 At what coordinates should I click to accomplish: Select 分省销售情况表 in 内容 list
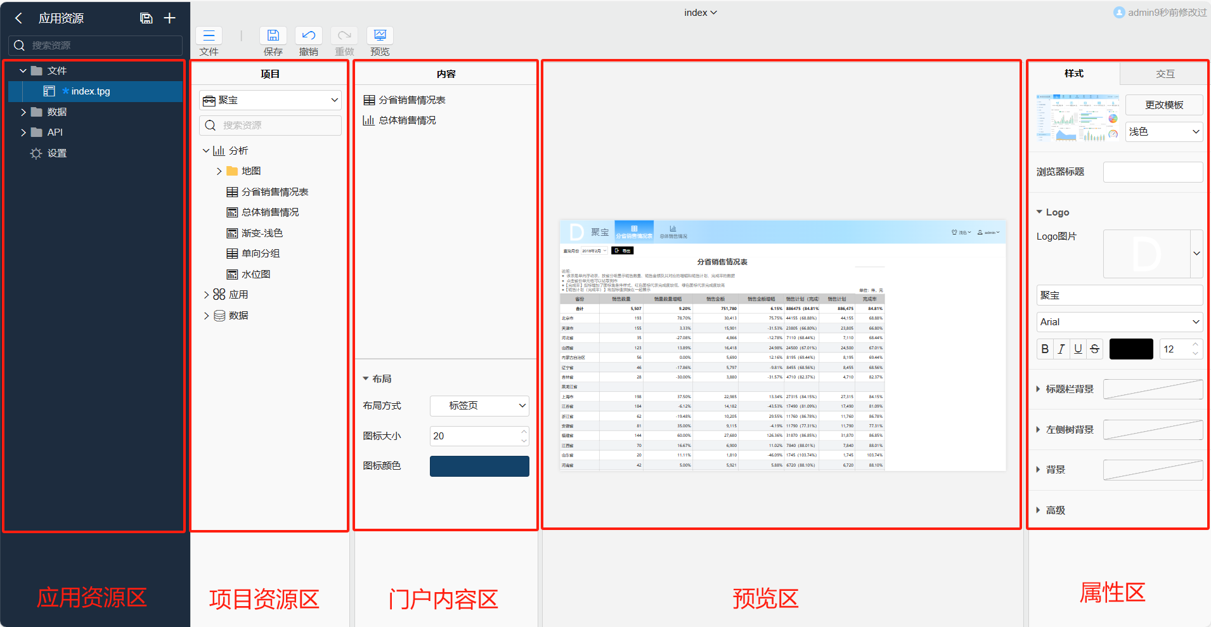coord(405,100)
